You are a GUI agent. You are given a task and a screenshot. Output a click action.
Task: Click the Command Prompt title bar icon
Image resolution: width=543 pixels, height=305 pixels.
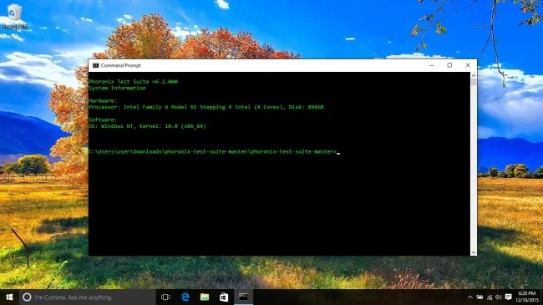coord(95,65)
